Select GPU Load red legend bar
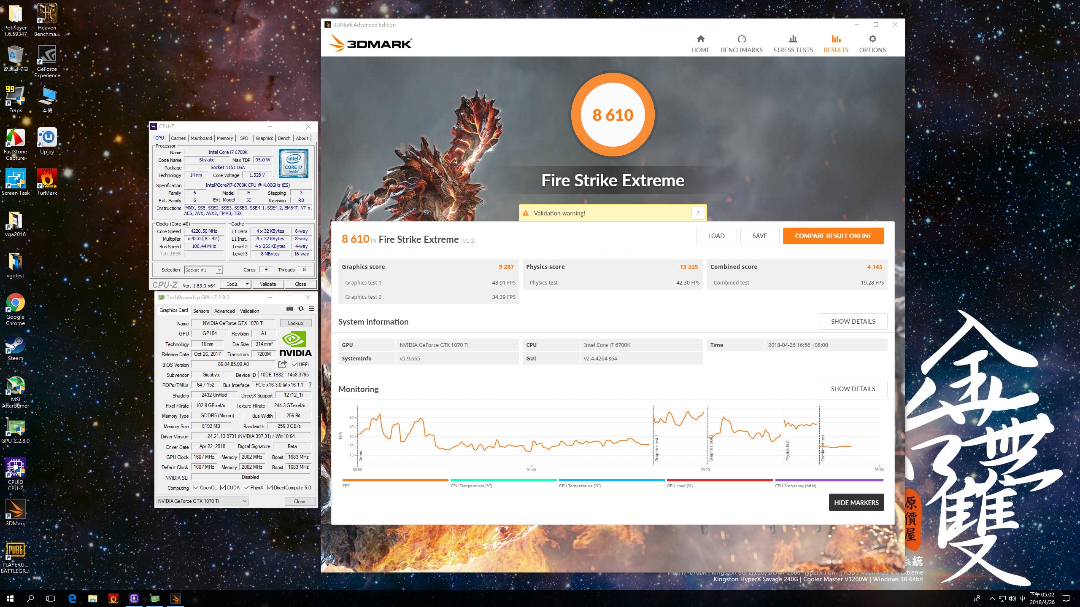Image resolution: width=1080 pixels, height=607 pixels. (x=720, y=480)
